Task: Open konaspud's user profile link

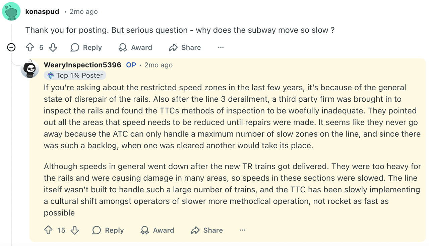Action: click(x=42, y=11)
